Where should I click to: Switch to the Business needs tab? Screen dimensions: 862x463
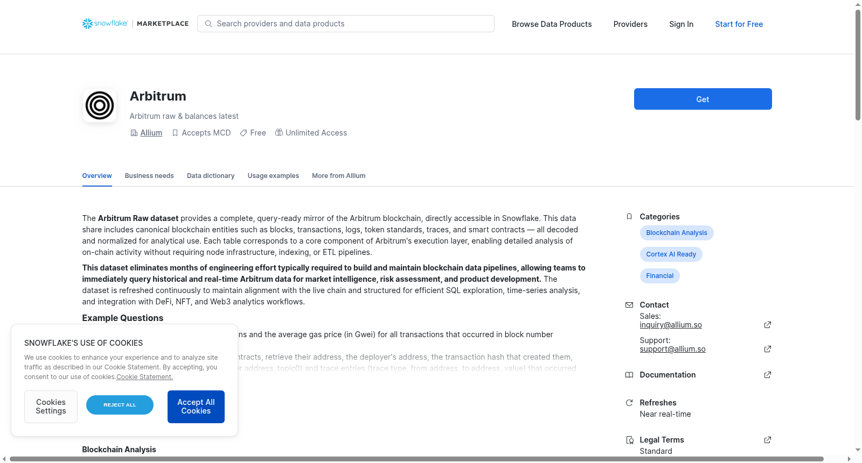tap(149, 176)
